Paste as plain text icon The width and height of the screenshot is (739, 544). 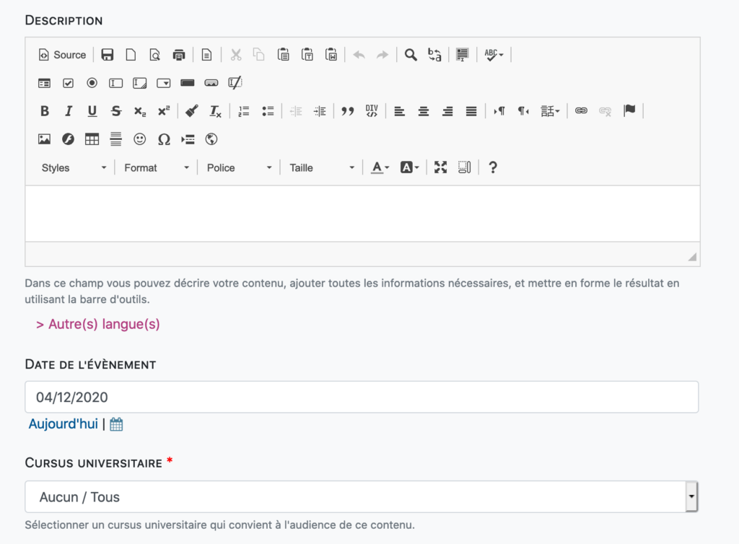(307, 55)
